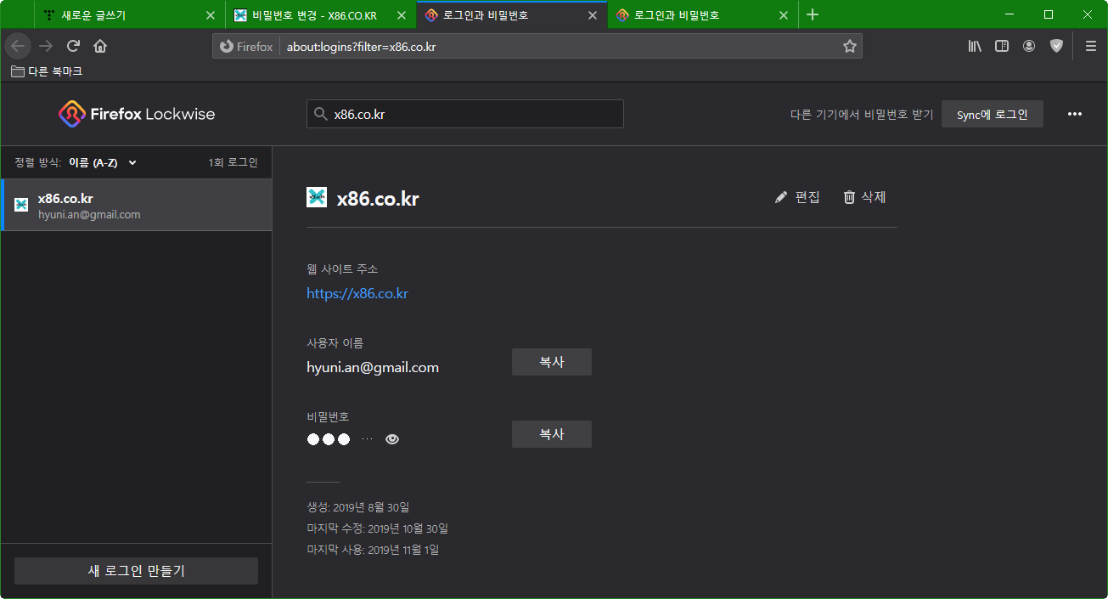The height and width of the screenshot is (599, 1108).
Task: Click the x86.co.kr detail title
Action: [378, 199]
